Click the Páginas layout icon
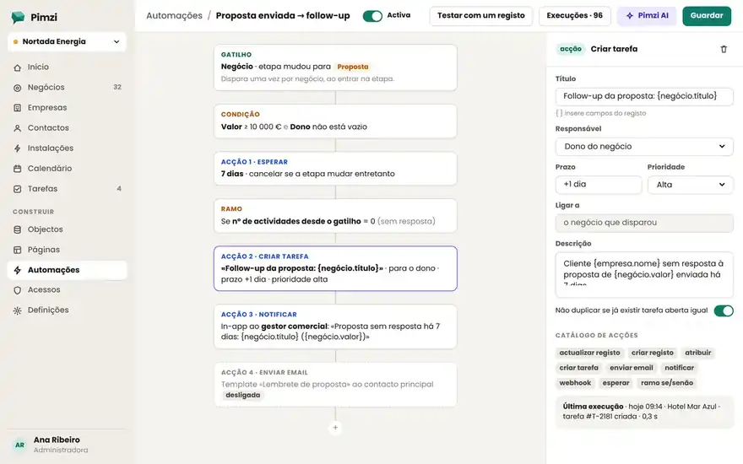 coord(18,250)
